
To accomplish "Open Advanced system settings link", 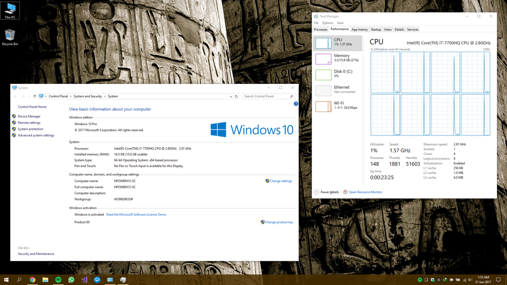I will [x=36, y=136].
